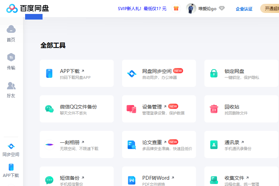Click description 手机通讯录备份
Screen dimensions: 279x186
[238, 149]
